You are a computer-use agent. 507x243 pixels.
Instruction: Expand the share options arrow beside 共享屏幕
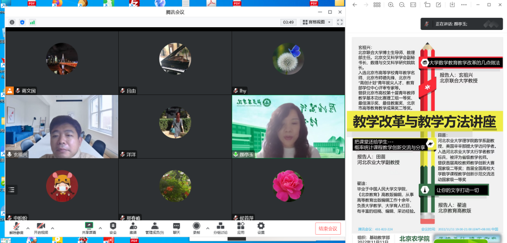point(100,228)
